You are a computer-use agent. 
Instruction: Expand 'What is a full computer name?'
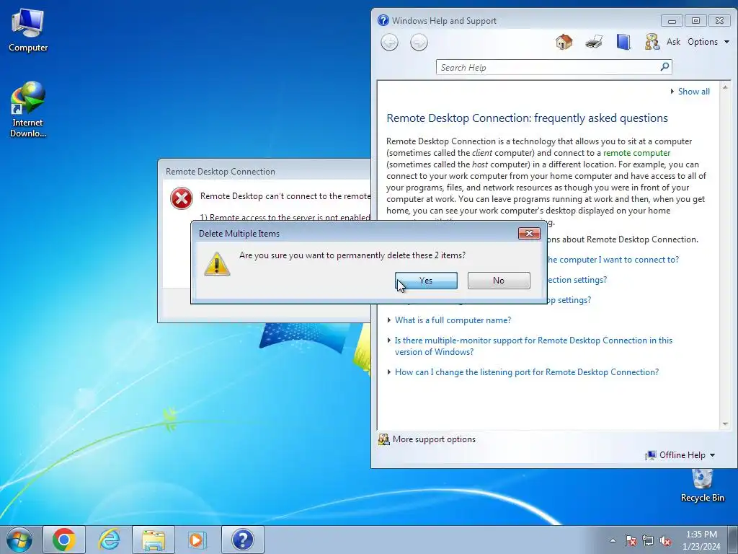point(453,320)
